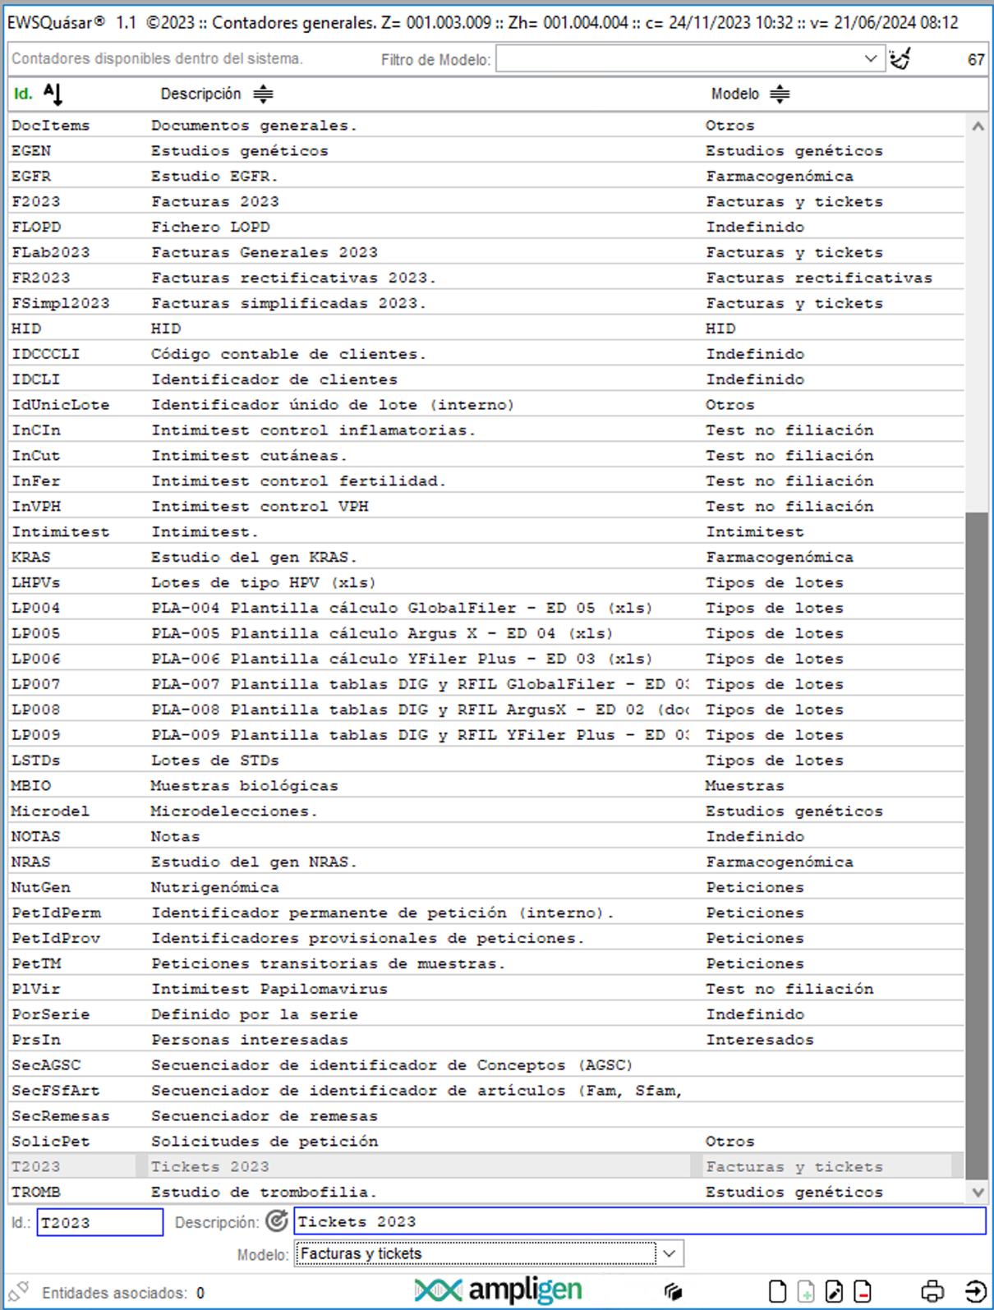Select the PetIdPerm counter row
Screen dimensions: 994x1310
(329, 912)
